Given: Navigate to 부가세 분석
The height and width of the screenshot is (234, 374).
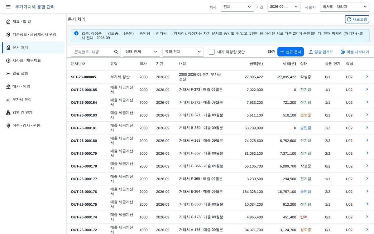Looking at the screenshot, I should (x=33, y=100).
